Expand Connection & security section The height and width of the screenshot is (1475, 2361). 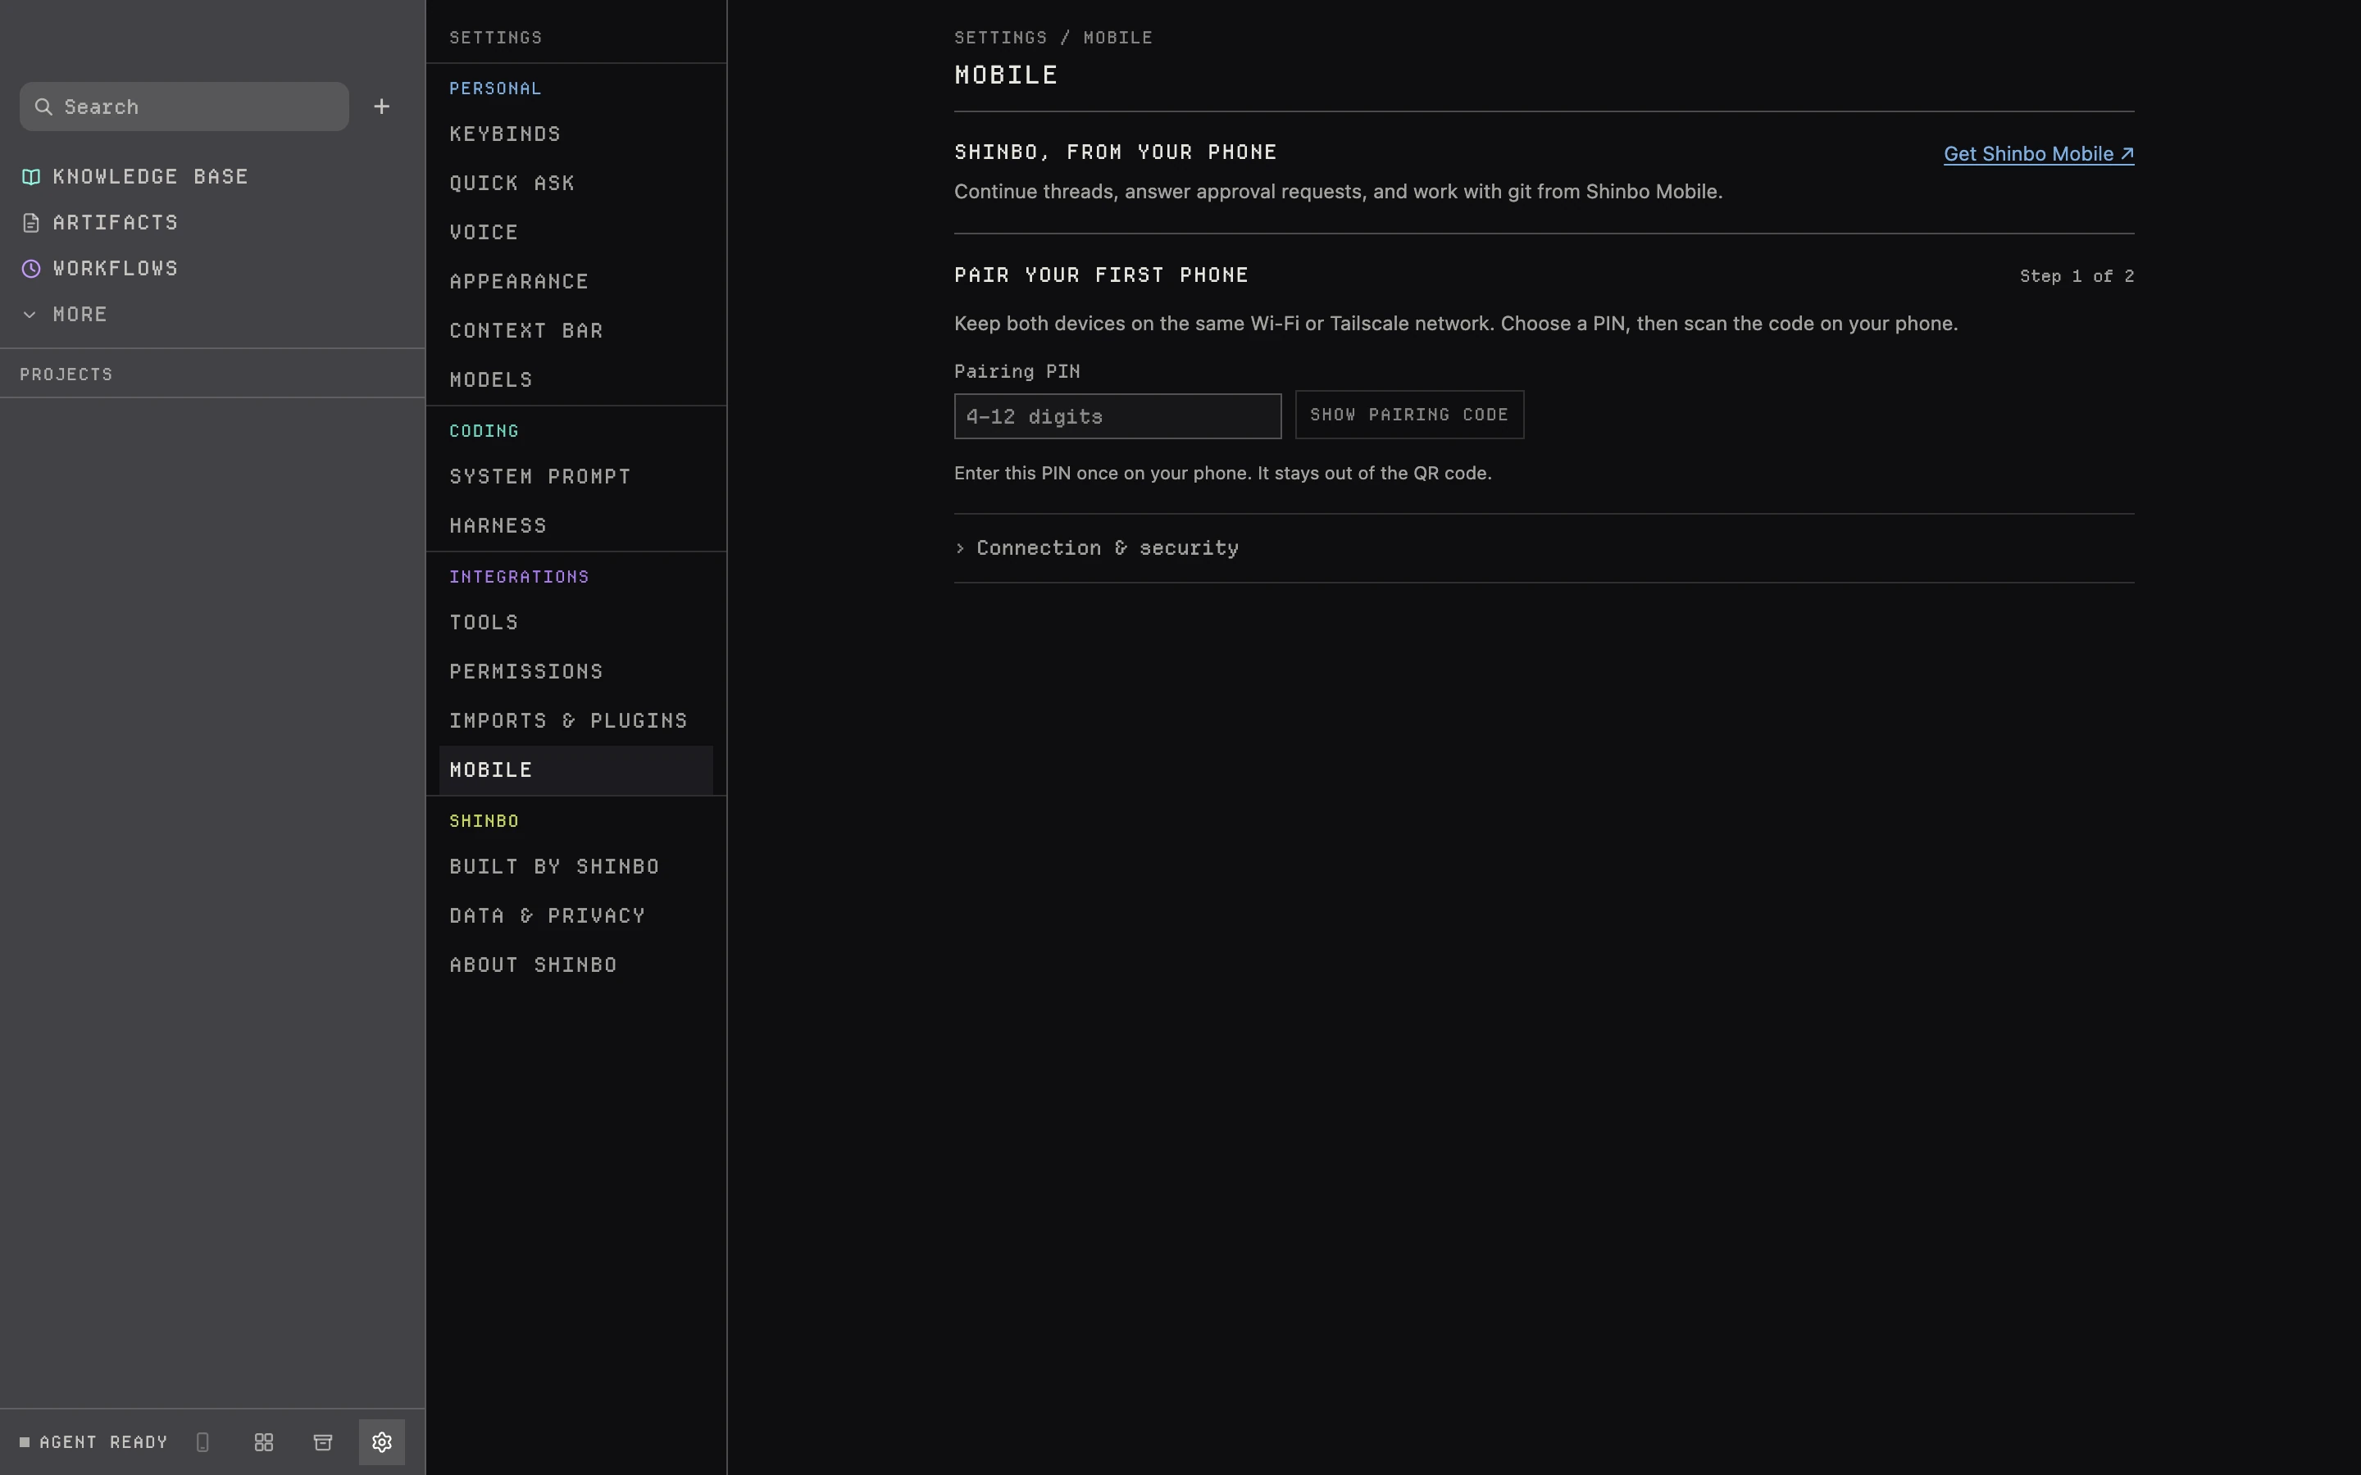[x=1097, y=548]
